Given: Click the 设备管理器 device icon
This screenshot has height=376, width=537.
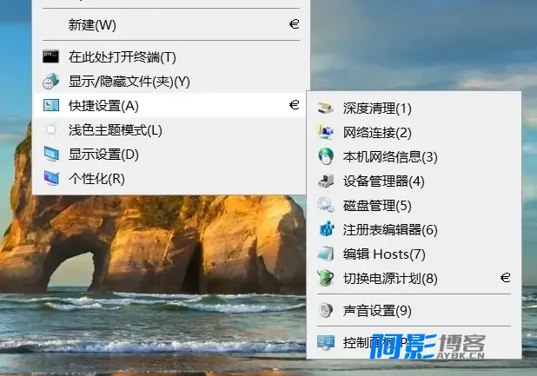Looking at the screenshot, I should coord(326,181).
